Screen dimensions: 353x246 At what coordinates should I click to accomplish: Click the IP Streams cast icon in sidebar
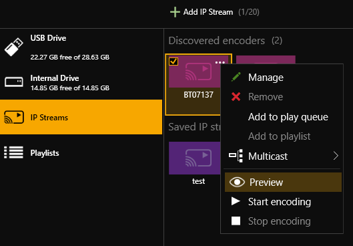(14, 117)
